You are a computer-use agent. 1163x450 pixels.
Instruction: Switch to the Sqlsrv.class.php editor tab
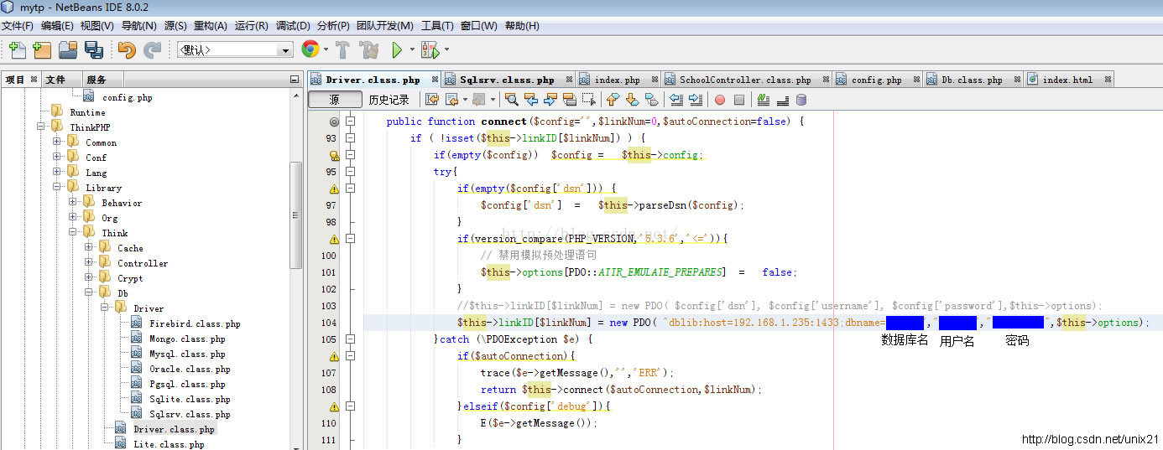[507, 80]
